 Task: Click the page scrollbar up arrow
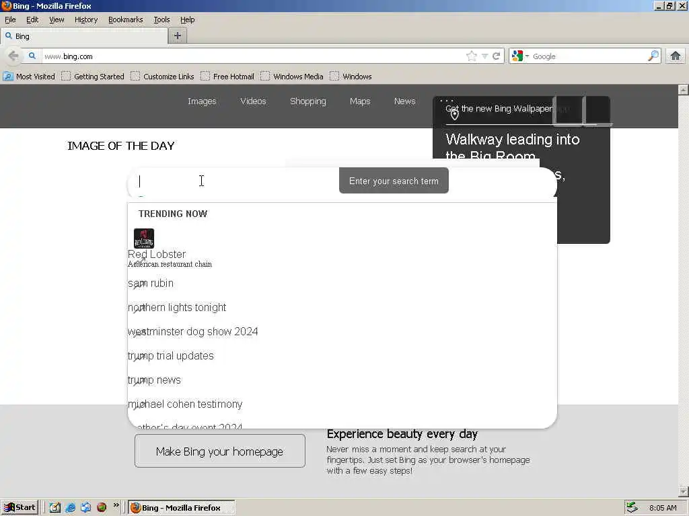tap(683, 89)
